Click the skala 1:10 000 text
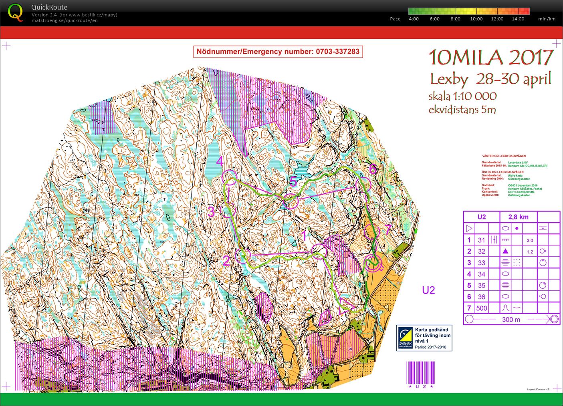This screenshot has height=406, width=563. 462,96
